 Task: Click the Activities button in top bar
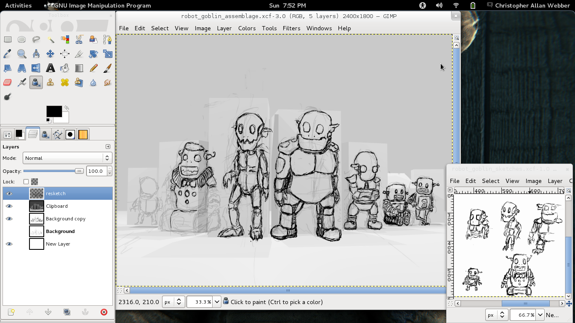pyautogui.click(x=18, y=5)
